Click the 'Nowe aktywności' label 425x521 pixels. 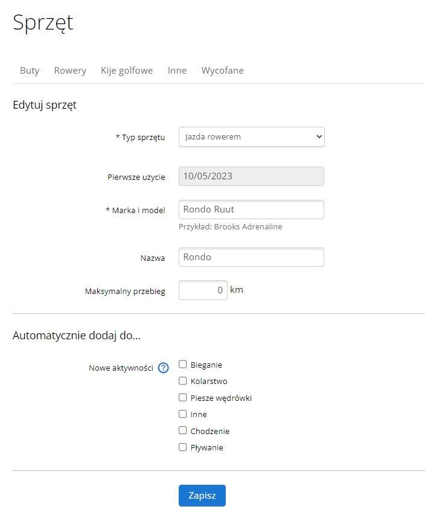121,368
